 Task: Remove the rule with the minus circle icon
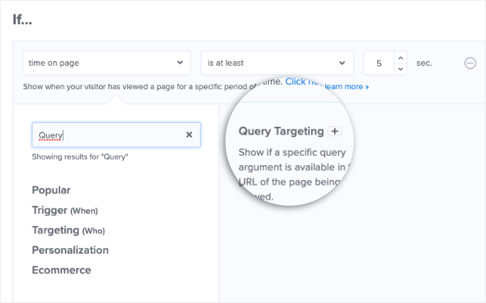pos(470,63)
